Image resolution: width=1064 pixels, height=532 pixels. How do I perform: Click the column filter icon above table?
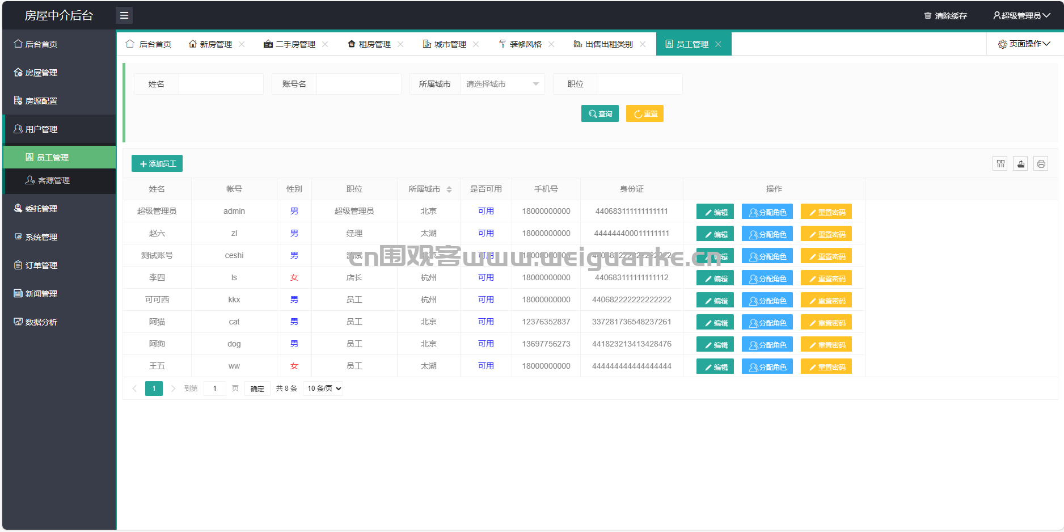tap(1000, 164)
